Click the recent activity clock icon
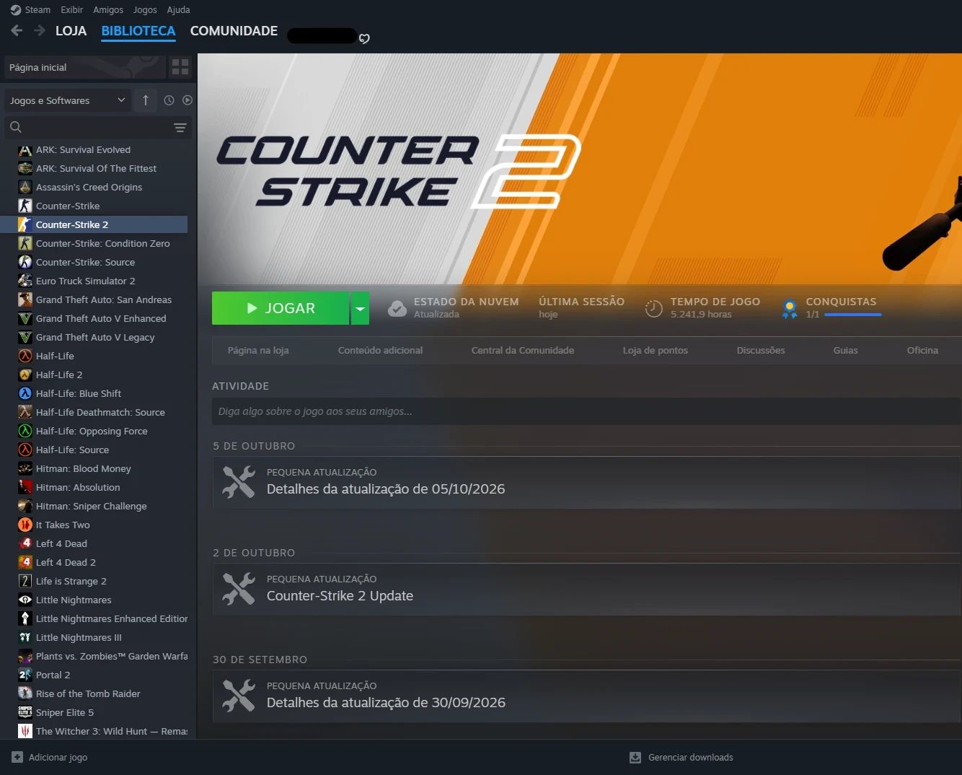Viewport: 962px width, 775px height. (169, 100)
